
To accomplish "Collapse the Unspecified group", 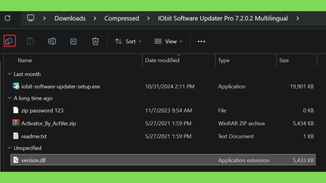I will pyautogui.click(x=9, y=148).
